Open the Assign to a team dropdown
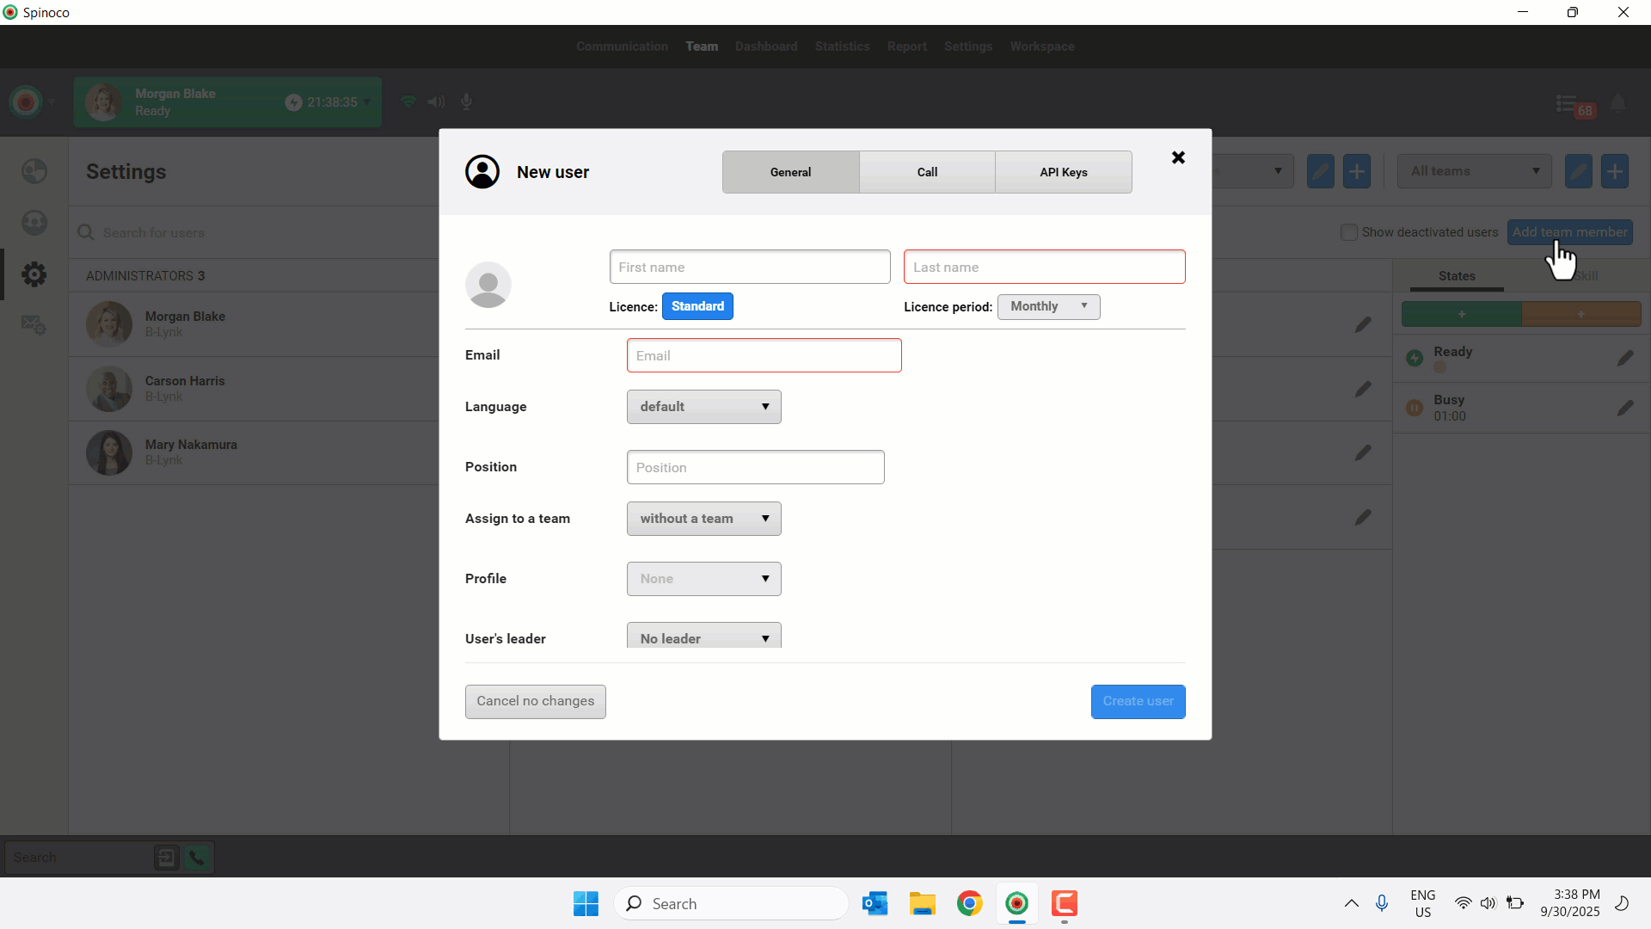 pos(703,519)
